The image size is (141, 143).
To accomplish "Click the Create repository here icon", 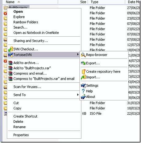I will [x=83, y=71].
